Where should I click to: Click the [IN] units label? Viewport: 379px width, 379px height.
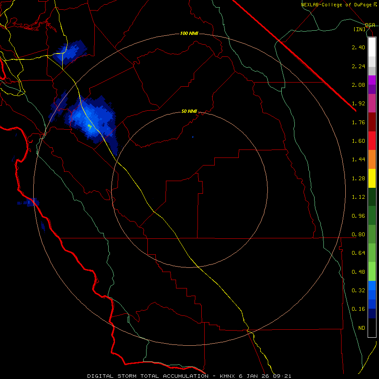click(x=360, y=29)
